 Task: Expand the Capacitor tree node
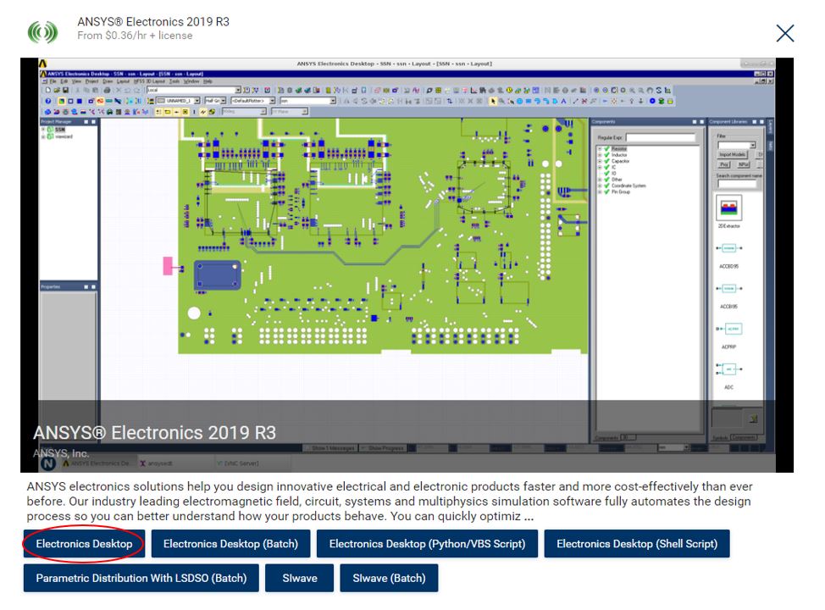[x=600, y=161]
